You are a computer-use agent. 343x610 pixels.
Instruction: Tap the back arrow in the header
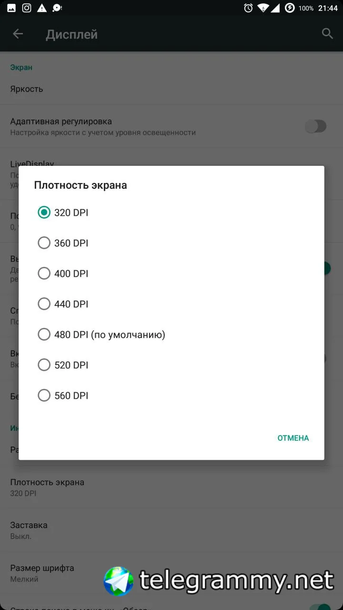point(18,34)
